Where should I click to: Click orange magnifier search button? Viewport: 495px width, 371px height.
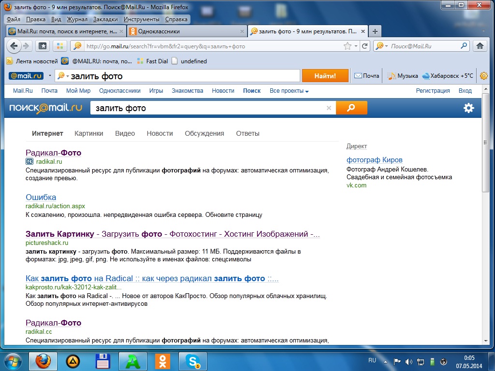tap(351, 108)
